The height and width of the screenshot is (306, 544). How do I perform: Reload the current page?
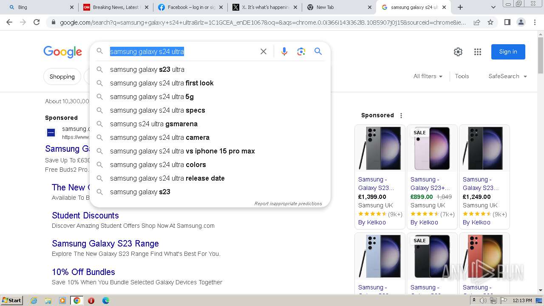(x=37, y=22)
